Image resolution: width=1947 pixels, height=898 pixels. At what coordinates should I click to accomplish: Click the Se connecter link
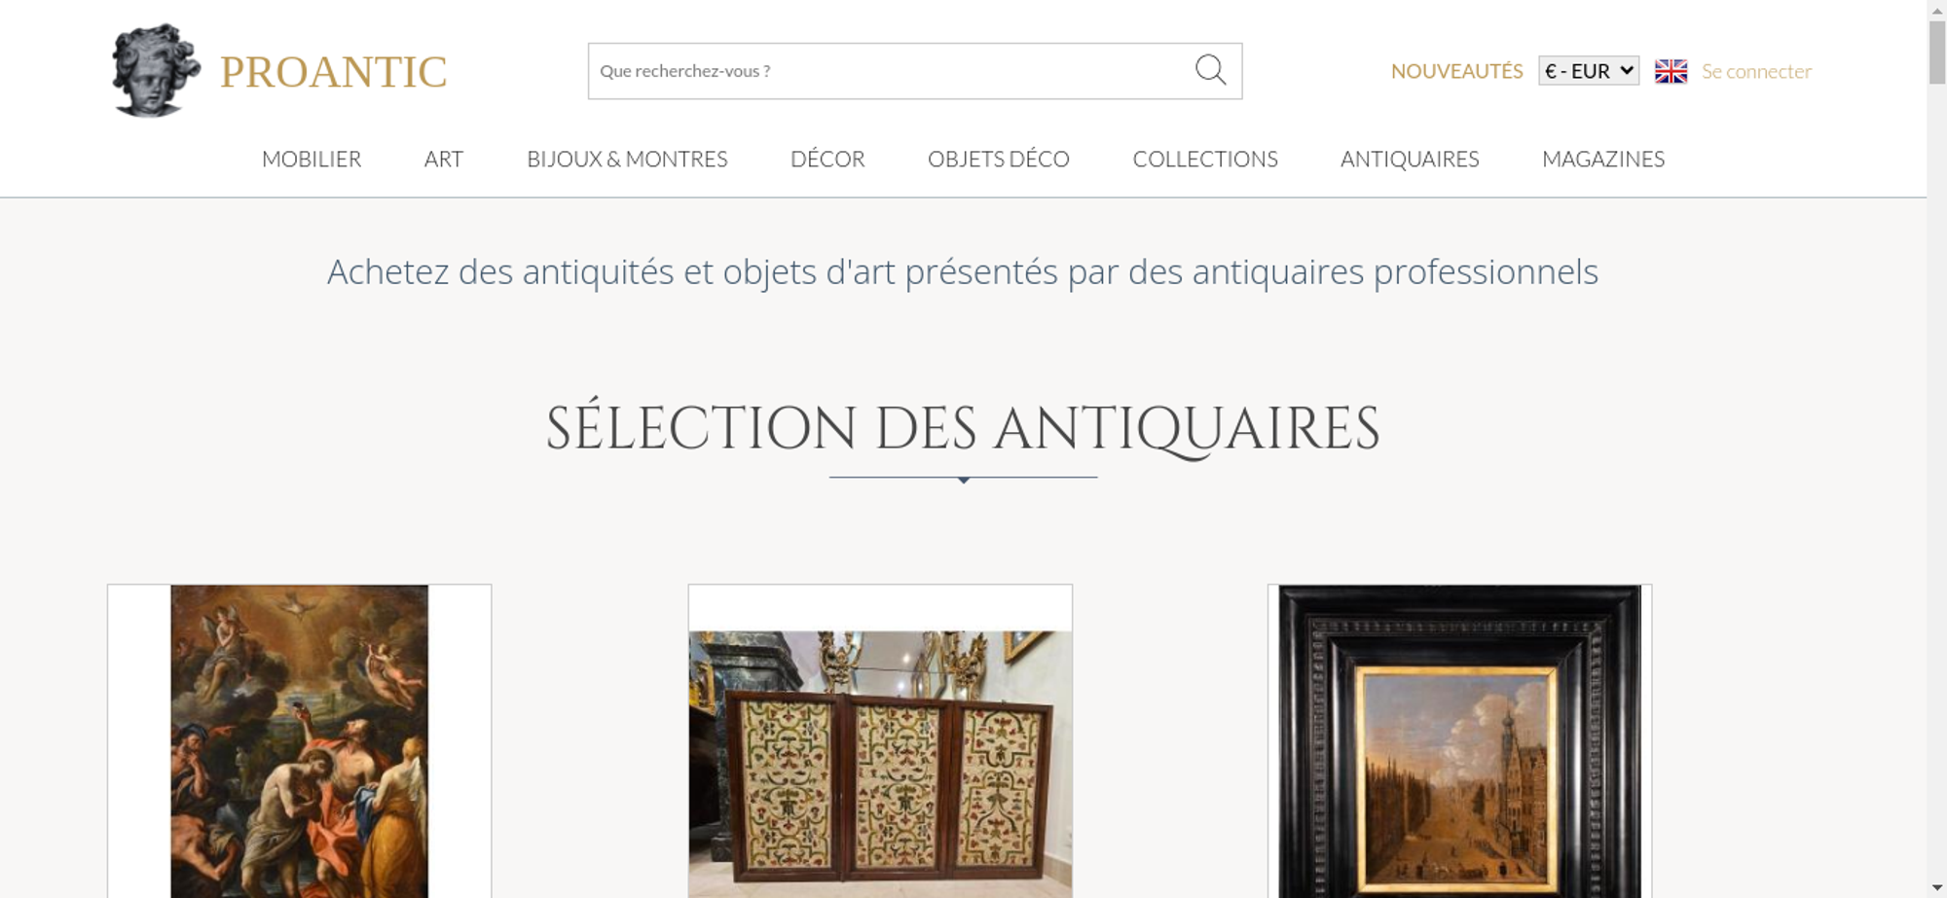(1756, 71)
